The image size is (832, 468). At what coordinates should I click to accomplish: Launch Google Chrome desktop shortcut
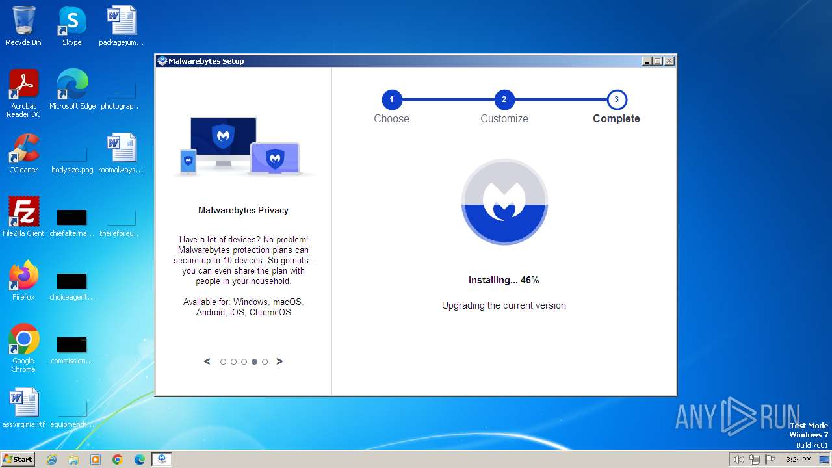(x=23, y=348)
